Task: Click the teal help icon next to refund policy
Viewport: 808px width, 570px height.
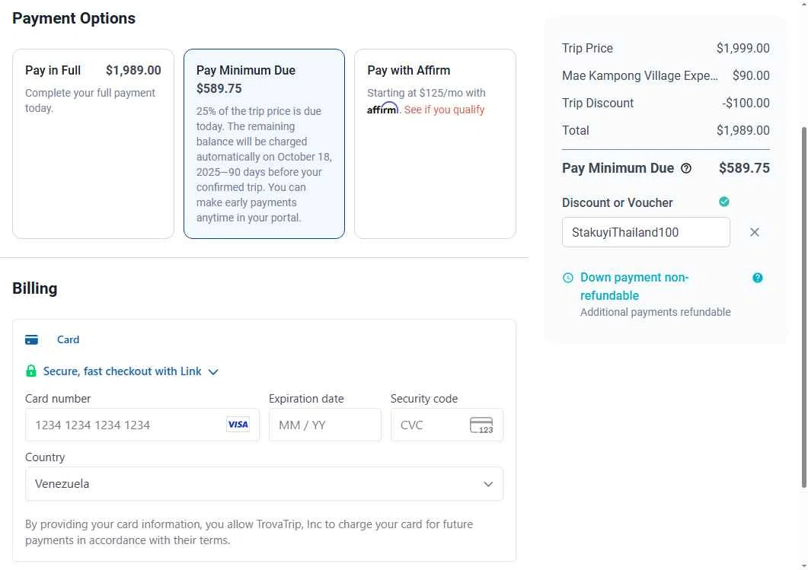Action: tap(758, 278)
